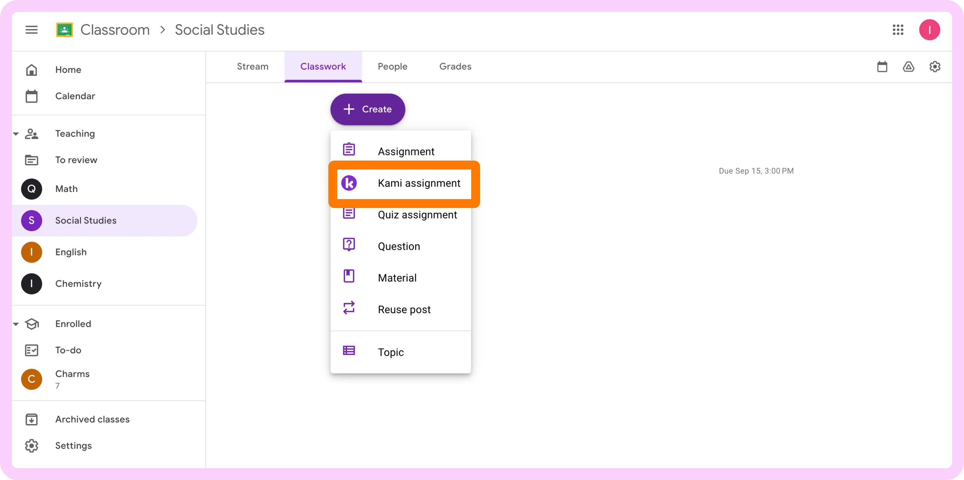Collapse the Teaching section
This screenshot has height=480, width=964.
(16, 134)
